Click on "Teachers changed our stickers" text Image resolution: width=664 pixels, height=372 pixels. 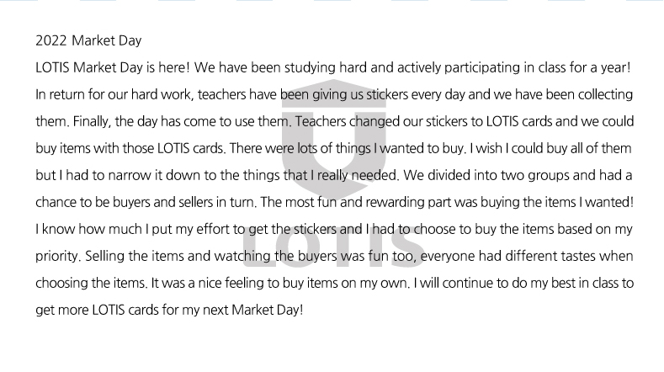pyautogui.click(x=379, y=121)
